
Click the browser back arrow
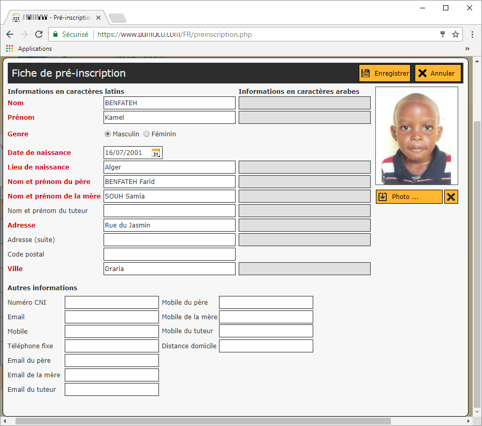(10, 34)
